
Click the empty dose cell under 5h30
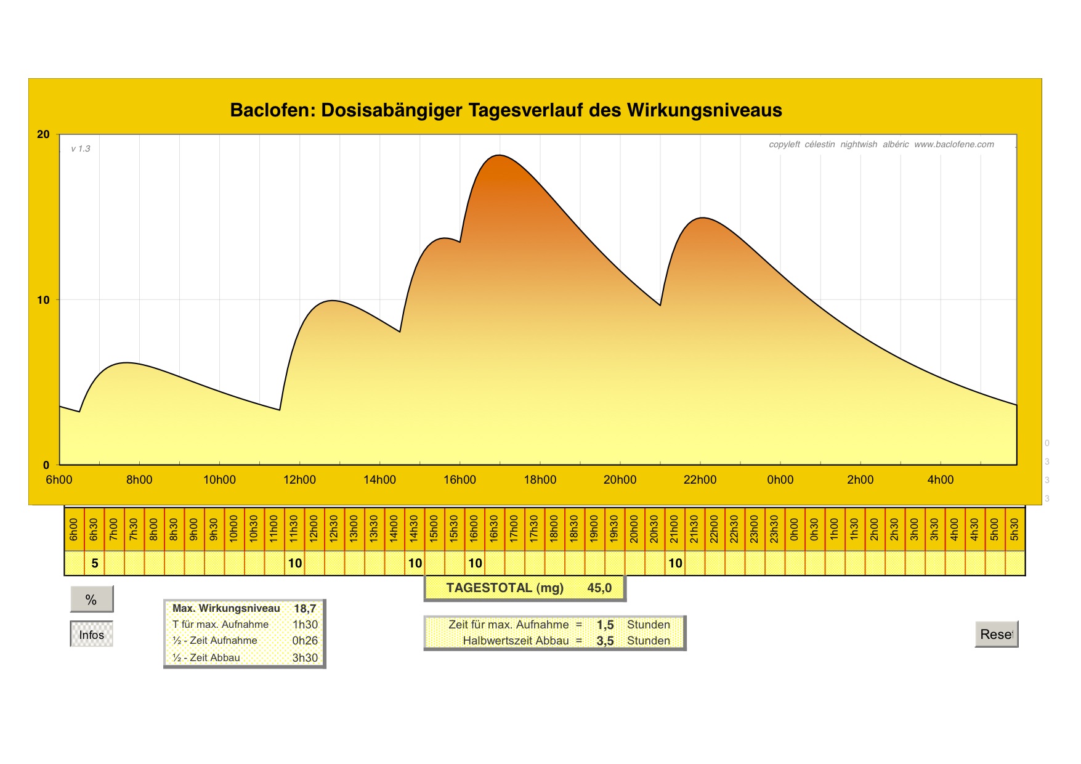(1014, 563)
